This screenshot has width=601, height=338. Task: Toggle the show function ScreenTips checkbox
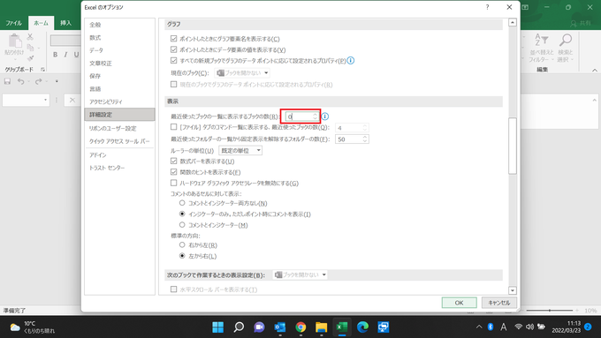(173, 172)
